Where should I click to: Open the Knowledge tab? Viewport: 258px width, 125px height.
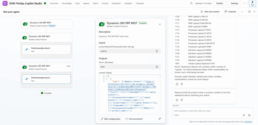pos(67,3)
